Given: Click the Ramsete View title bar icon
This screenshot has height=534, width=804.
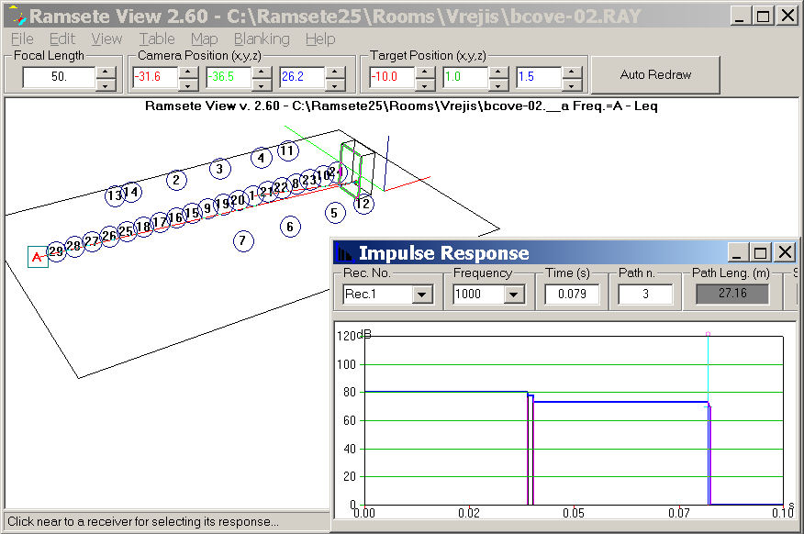Looking at the screenshot, I should click(18, 17).
